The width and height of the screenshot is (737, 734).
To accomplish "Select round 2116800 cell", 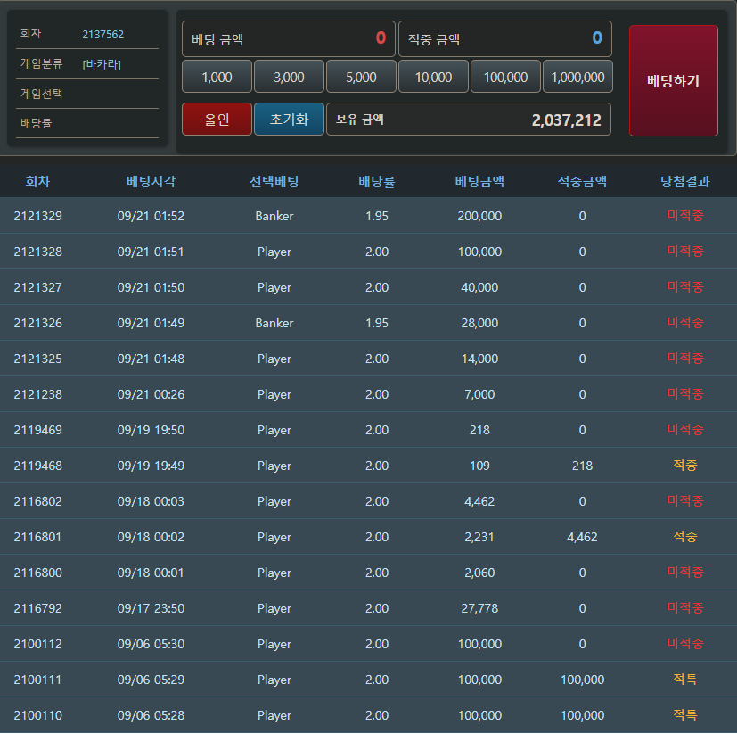I will point(37,573).
